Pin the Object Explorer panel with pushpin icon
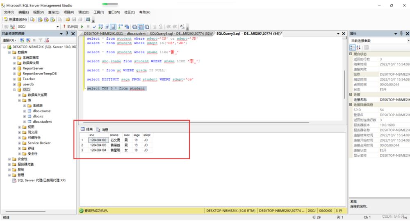 point(67,34)
